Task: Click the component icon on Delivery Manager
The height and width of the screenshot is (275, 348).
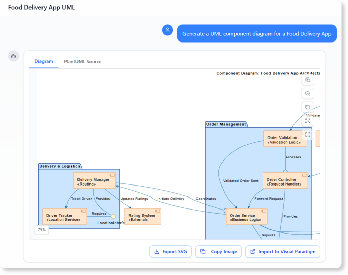Action: 113,175
